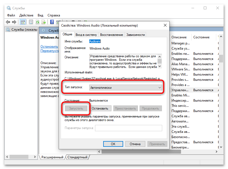This screenshot has height=169, width=228.
Task: Open the Тип запуска dropdown
Action: tap(126, 88)
